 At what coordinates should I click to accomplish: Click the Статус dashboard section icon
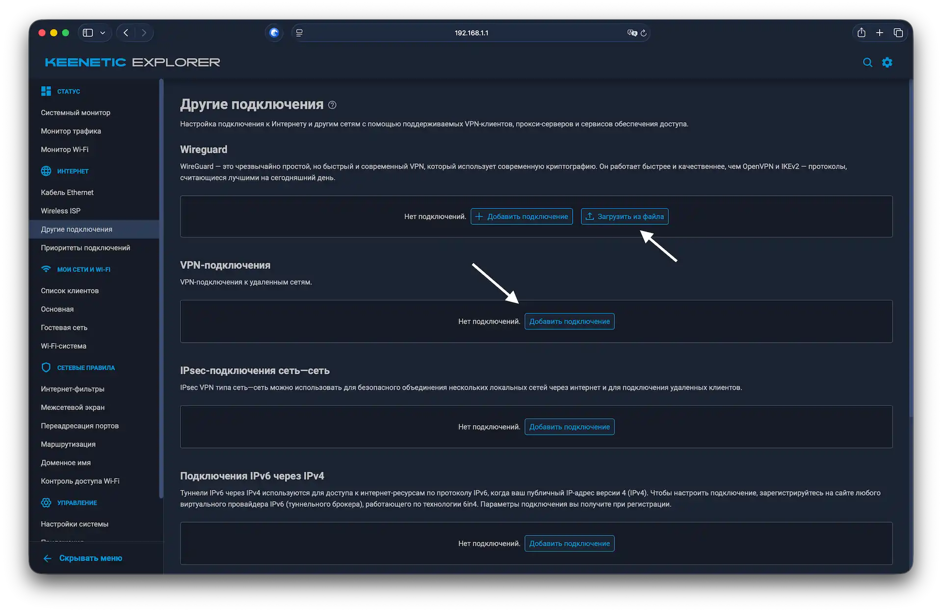[x=46, y=91]
